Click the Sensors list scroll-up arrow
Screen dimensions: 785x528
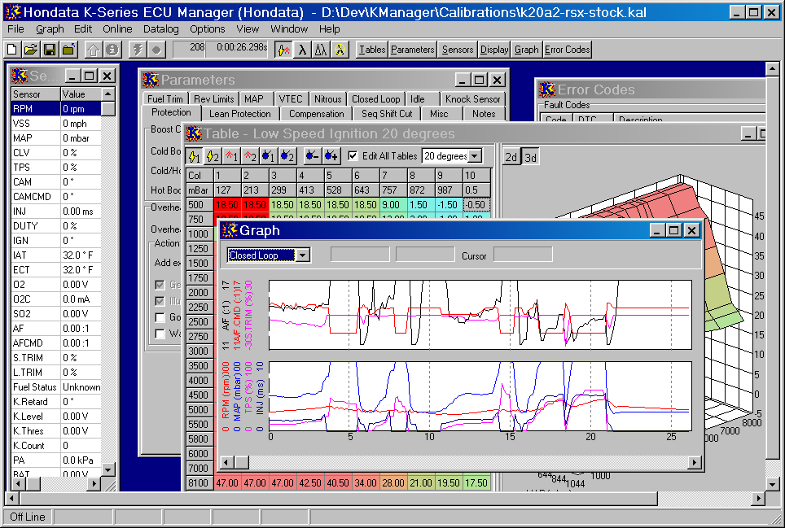point(108,94)
